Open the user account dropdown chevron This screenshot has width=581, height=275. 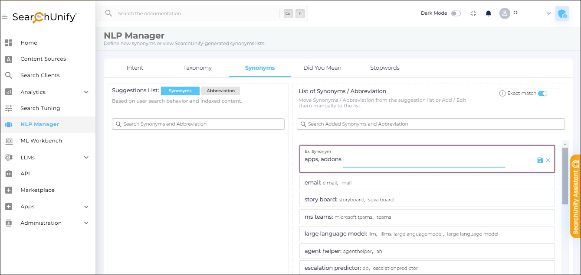click(x=548, y=13)
